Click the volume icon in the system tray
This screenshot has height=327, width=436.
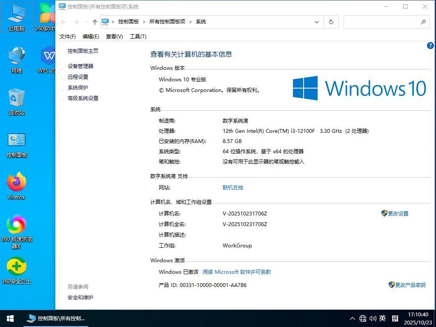(x=373, y=318)
